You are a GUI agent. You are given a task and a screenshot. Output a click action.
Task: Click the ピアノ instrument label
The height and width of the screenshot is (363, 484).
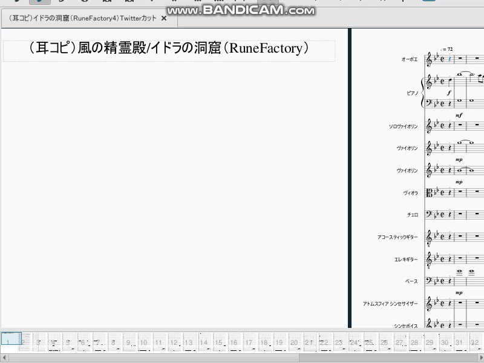tap(412, 93)
